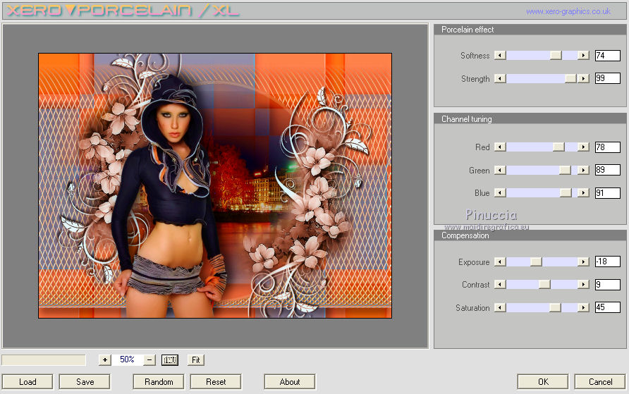Screen dimensions: 629x394
Task: Click the Strength slider left arrow
Action: click(x=500, y=79)
